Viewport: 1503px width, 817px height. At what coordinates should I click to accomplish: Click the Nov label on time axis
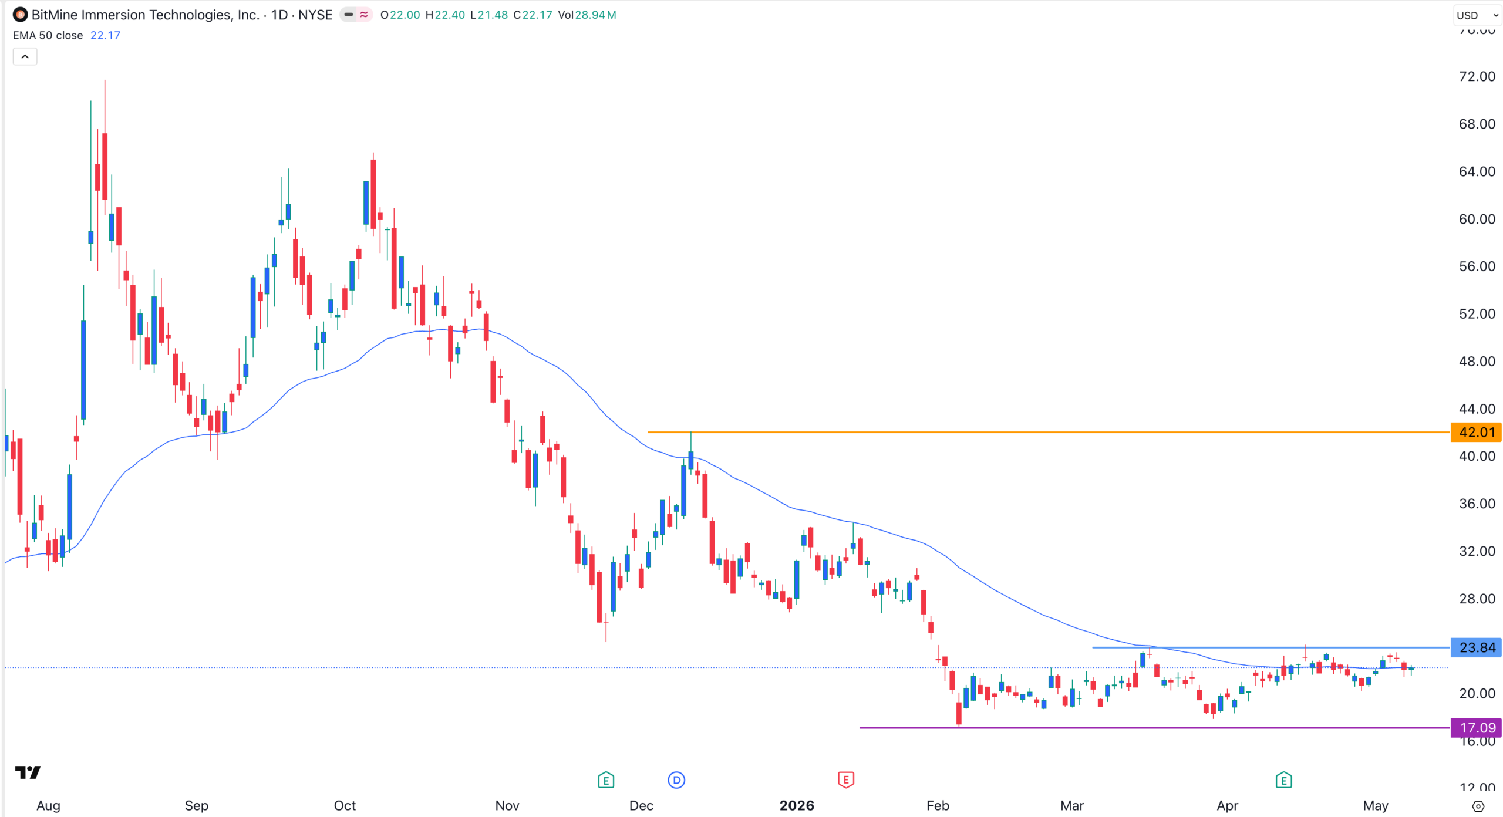(x=507, y=805)
